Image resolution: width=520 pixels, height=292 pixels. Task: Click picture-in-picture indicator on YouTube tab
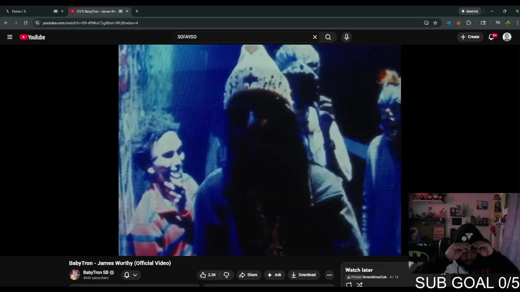tap(121, 11)
